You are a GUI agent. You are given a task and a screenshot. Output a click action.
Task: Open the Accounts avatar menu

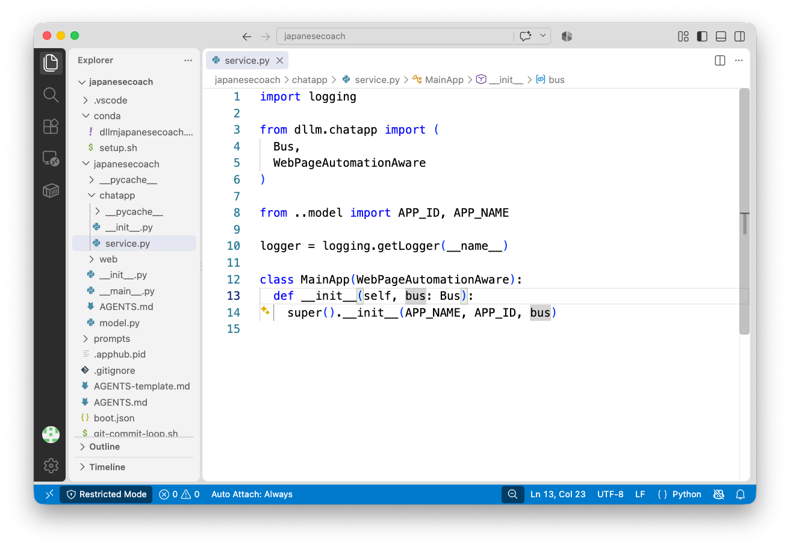coord(51,434)
